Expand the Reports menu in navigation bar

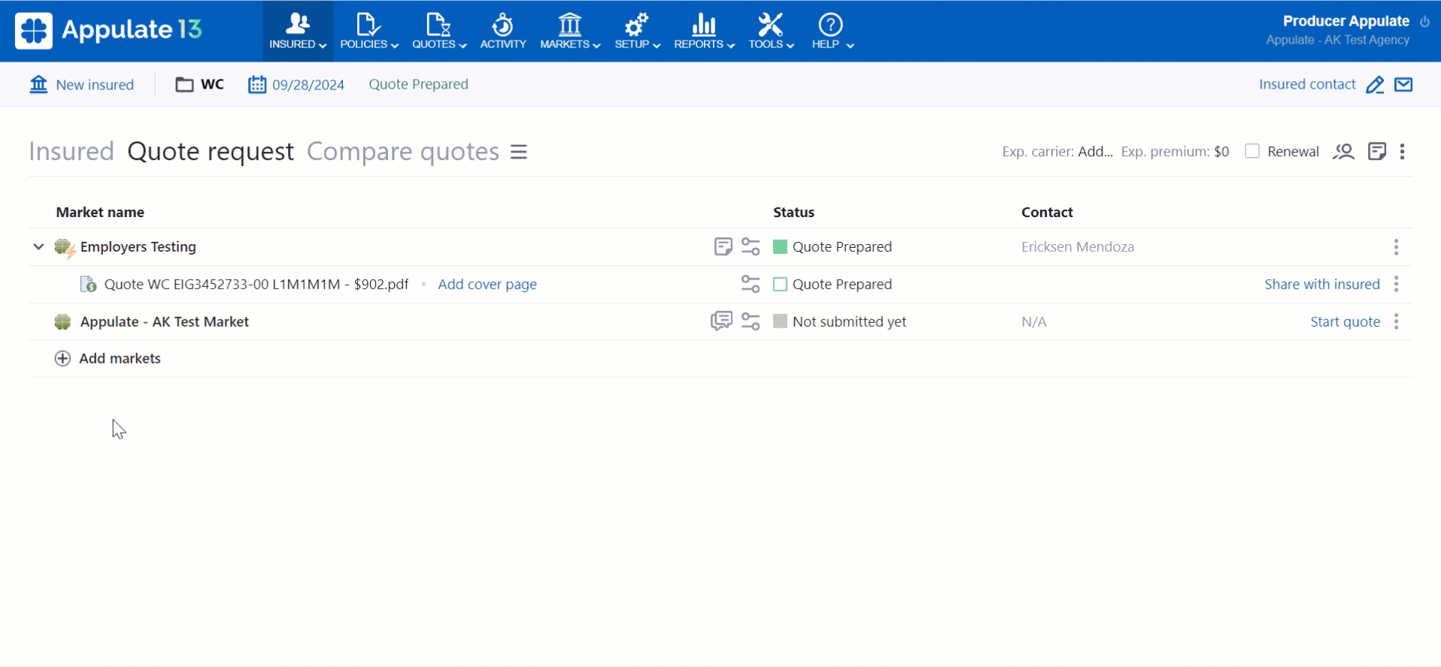click(704, 31)
